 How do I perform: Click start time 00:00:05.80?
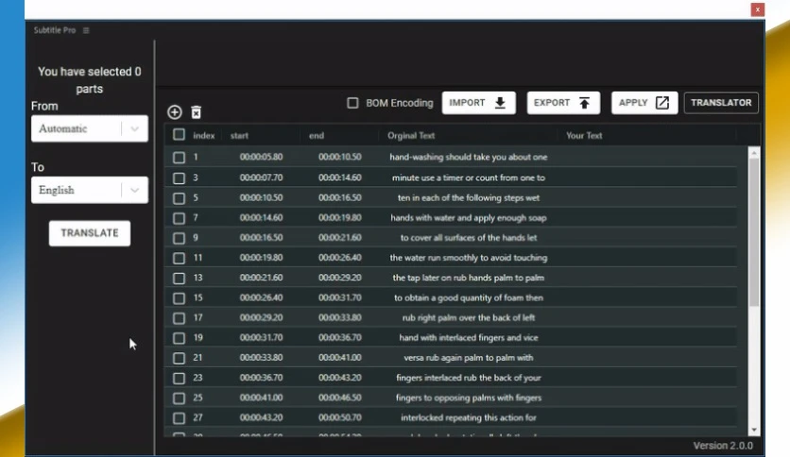(261, 157)
